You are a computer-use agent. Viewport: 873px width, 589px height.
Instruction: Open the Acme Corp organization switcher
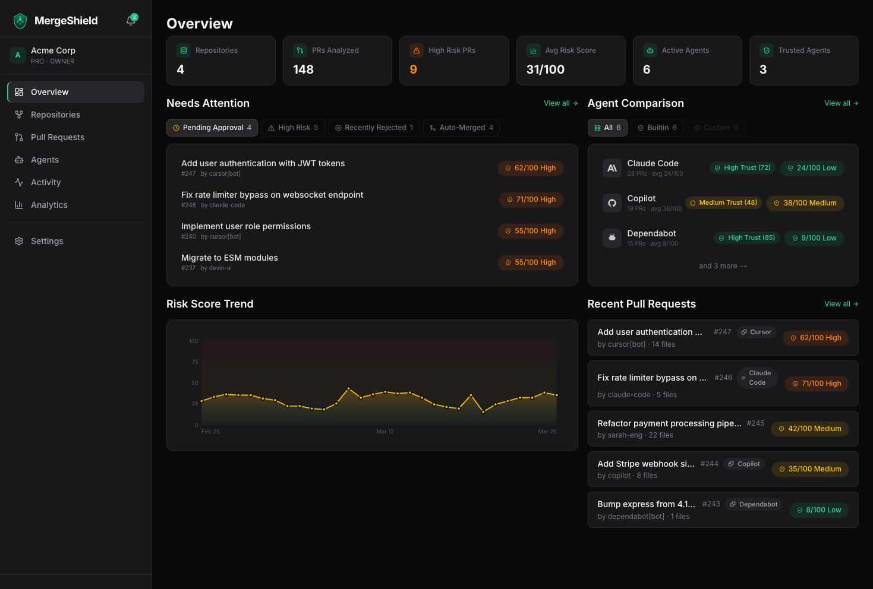point(75,55)
